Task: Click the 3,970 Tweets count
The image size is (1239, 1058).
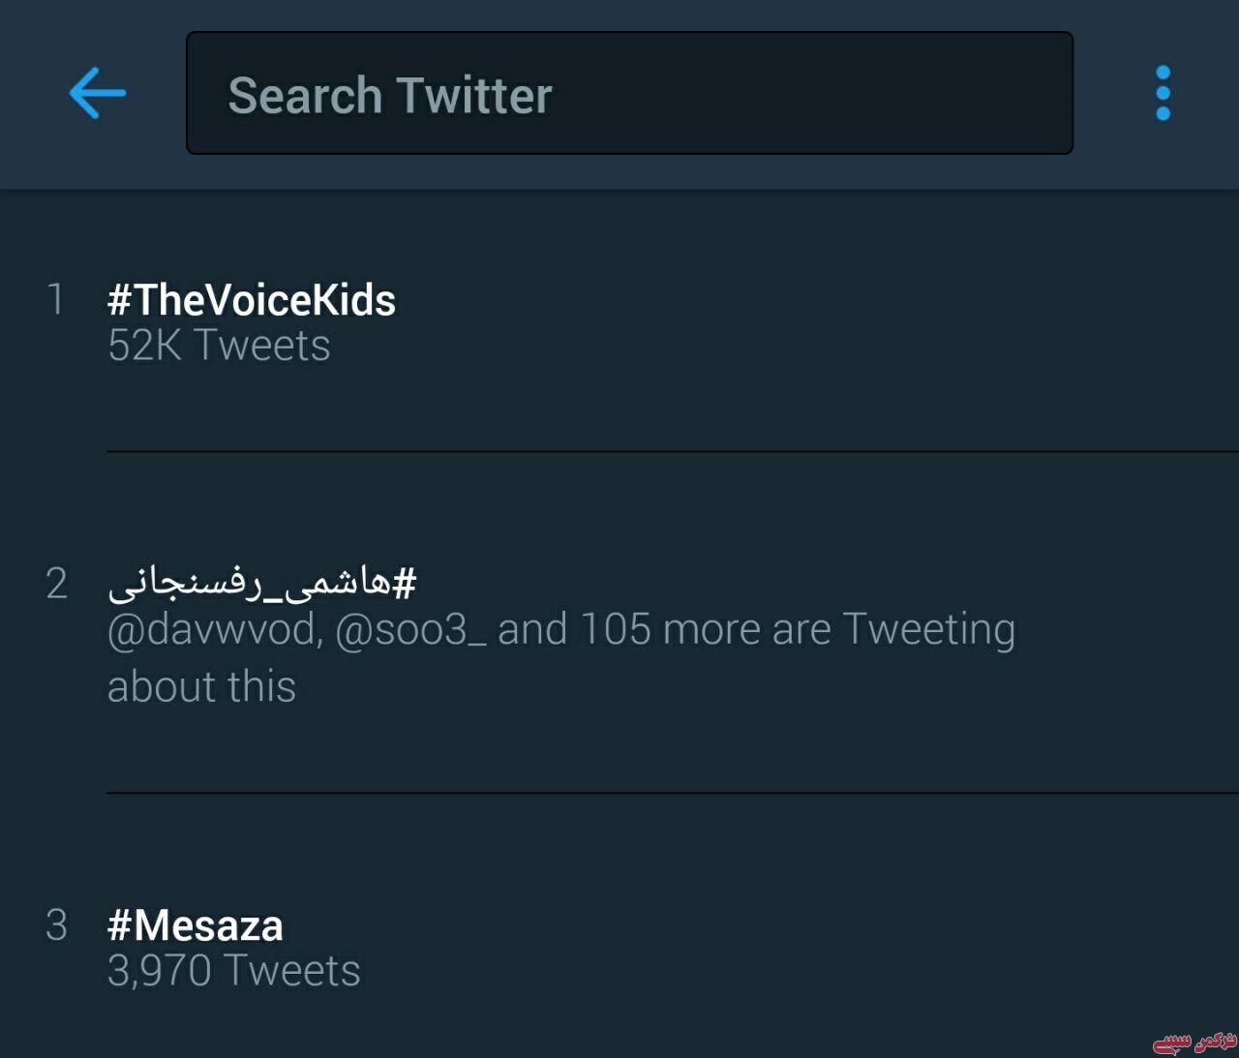Action: (x=233, y=971)
